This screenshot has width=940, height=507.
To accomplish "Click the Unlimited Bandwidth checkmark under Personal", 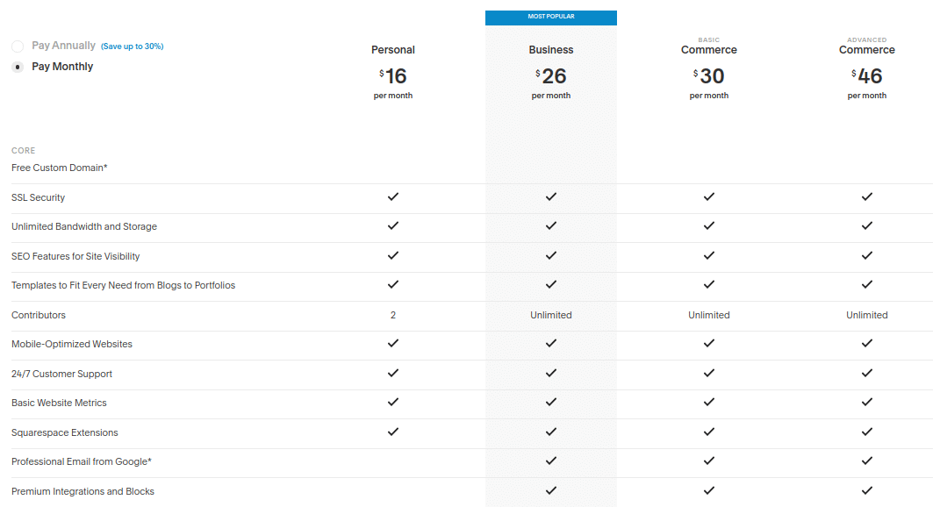I will point(392,226).
